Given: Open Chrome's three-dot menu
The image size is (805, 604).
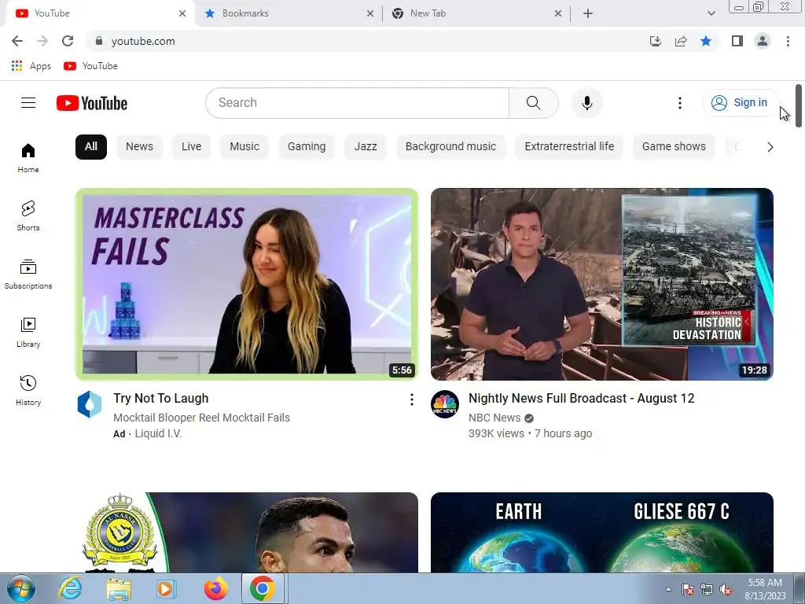Looking at the screenshot, I should pyautogui.click(x=788, y=41).
